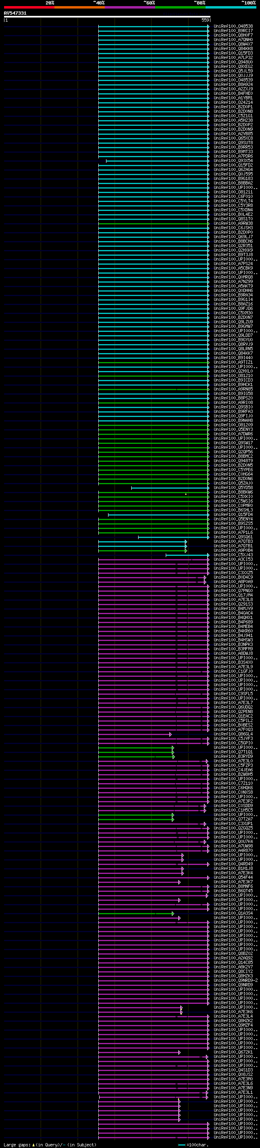
Task: Click the short cyan bar for Q5YD58
Action: (x=170, y=487)
